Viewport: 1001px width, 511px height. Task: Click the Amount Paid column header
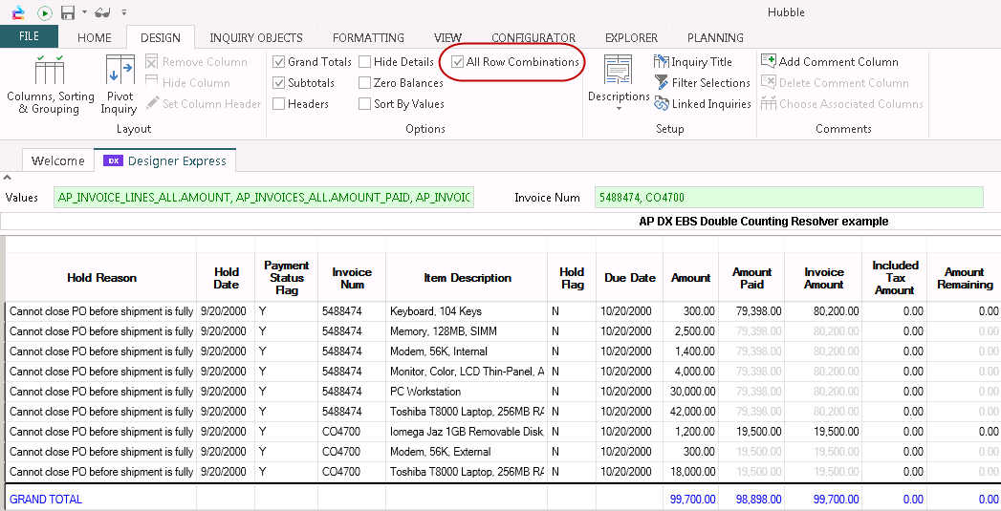(x=751, y=278)
